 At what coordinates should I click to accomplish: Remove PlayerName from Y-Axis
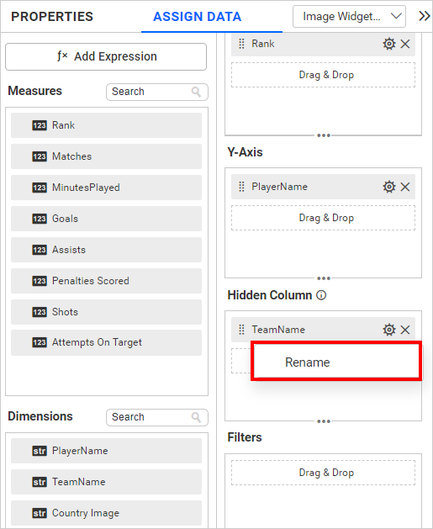405,187
